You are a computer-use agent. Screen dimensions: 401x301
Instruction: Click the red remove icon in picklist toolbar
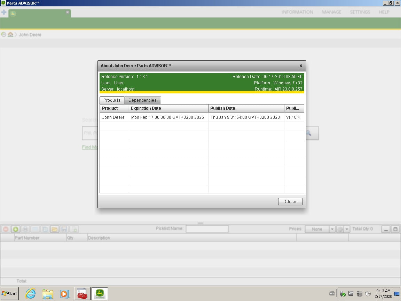6,229
